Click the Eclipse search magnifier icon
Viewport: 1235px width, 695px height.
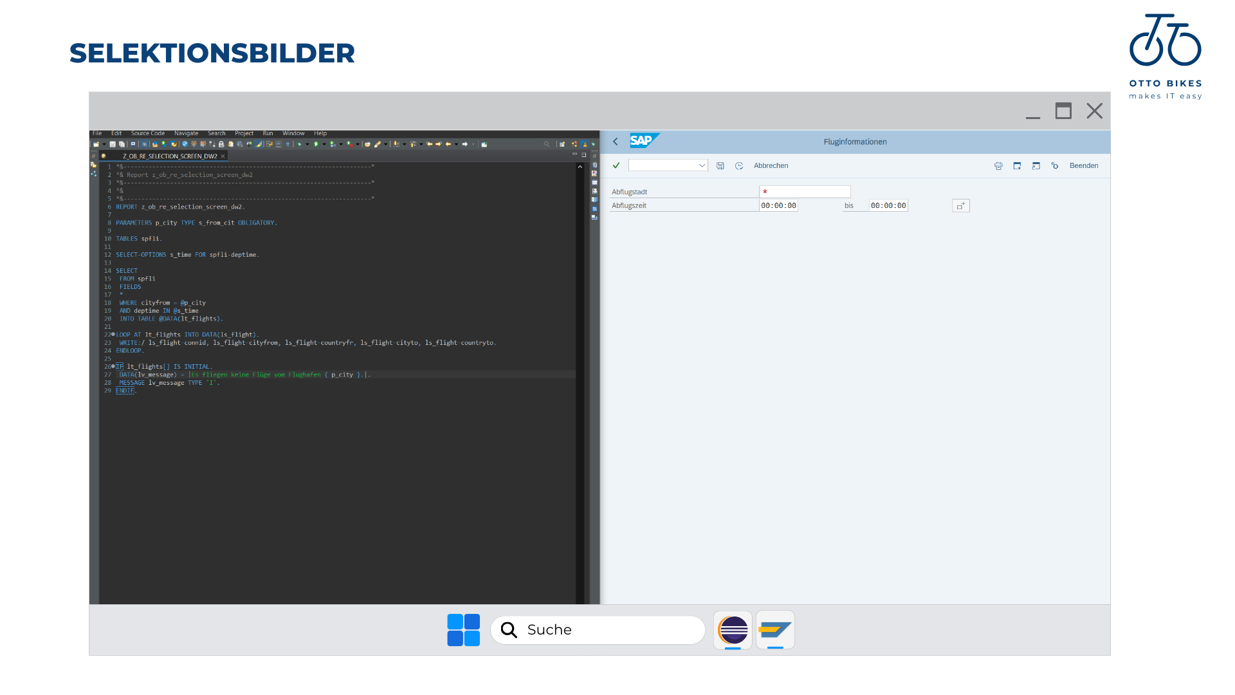(x=547, y=144)
